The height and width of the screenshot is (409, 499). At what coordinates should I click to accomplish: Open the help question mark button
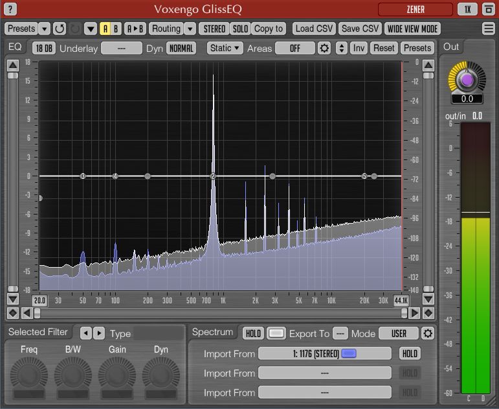tap(10, 9)
